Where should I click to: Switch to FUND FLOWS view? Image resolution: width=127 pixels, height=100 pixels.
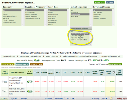36,64
